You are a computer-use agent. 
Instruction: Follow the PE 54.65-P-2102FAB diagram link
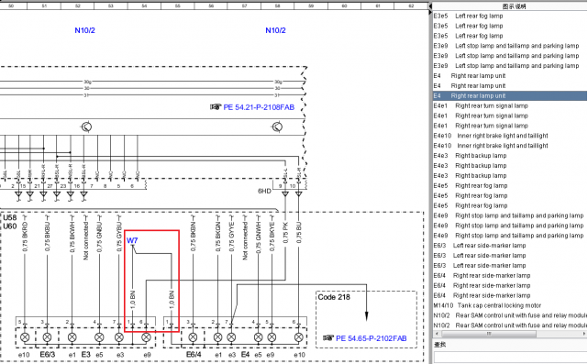pyautogui.click(x=372, y=338)
